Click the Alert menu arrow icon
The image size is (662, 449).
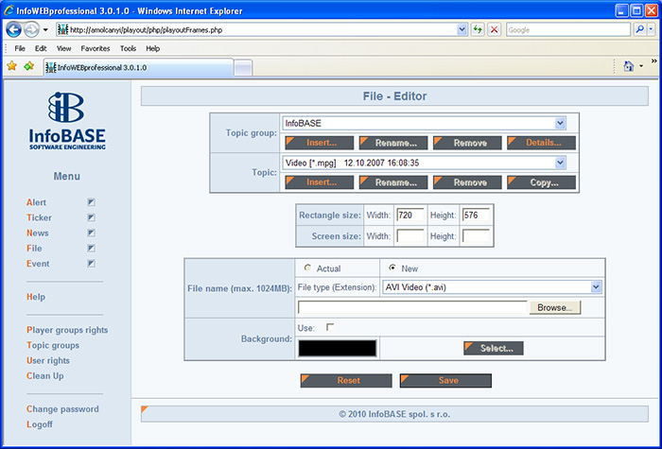pos(91,202)
